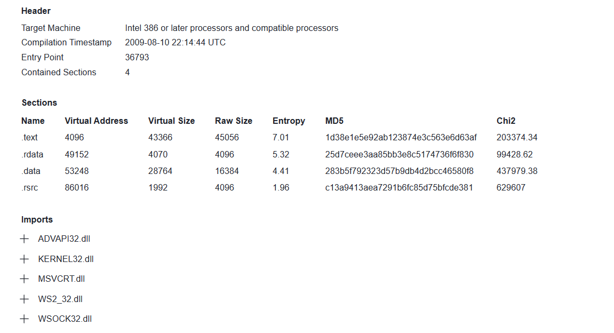614x333 pixels.
Task: Expand the KERNEL32.dll plus icon
Action: pyautogui.click(x=24, y=259)
